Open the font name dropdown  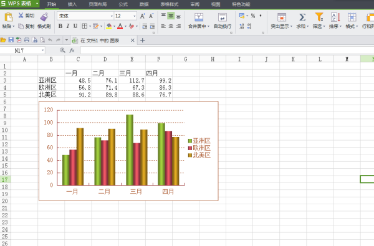[112, 16]
